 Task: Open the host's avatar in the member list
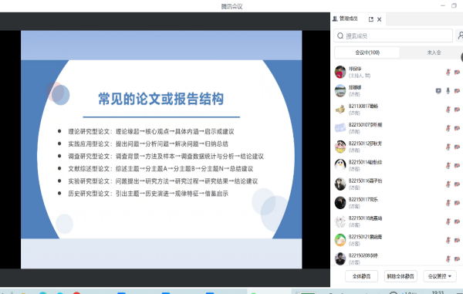click(x=340, y=72)
